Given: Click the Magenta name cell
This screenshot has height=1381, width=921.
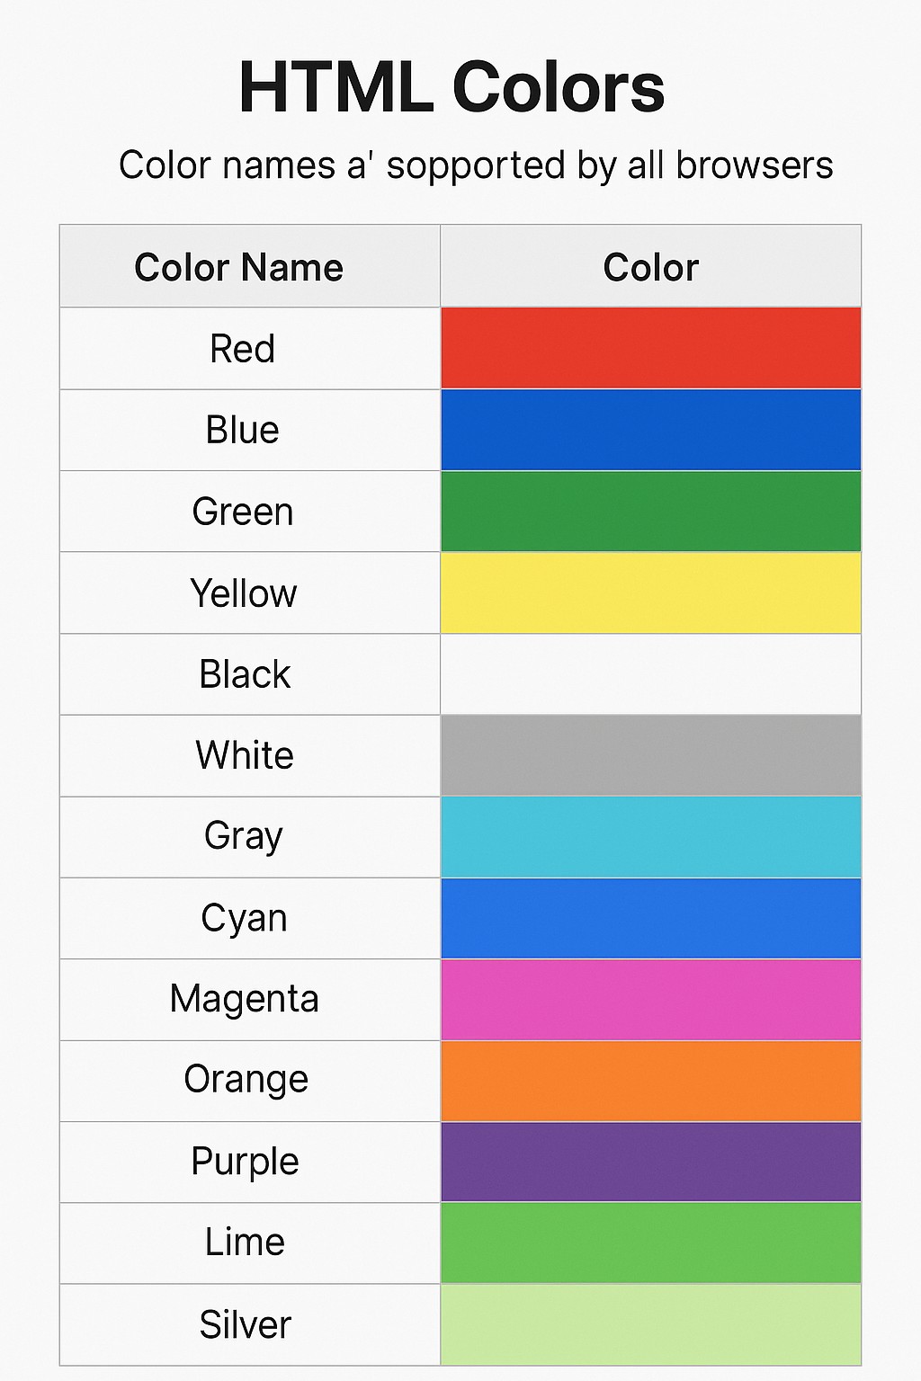Looking at the screenshot, I should click(250, 1000).
